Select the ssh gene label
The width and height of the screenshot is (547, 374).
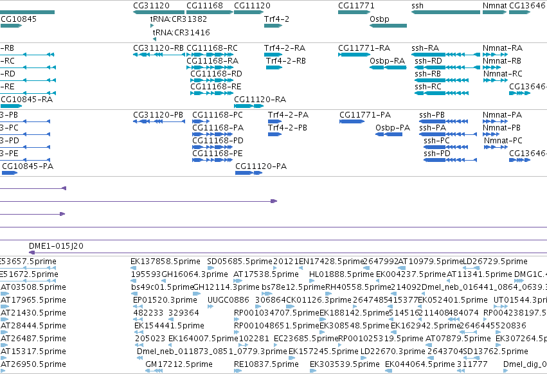[x=417, y=6]
